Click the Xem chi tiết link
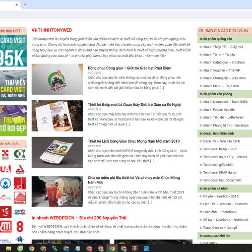Screen dimensions: 252x252 (x=156, y=55)
